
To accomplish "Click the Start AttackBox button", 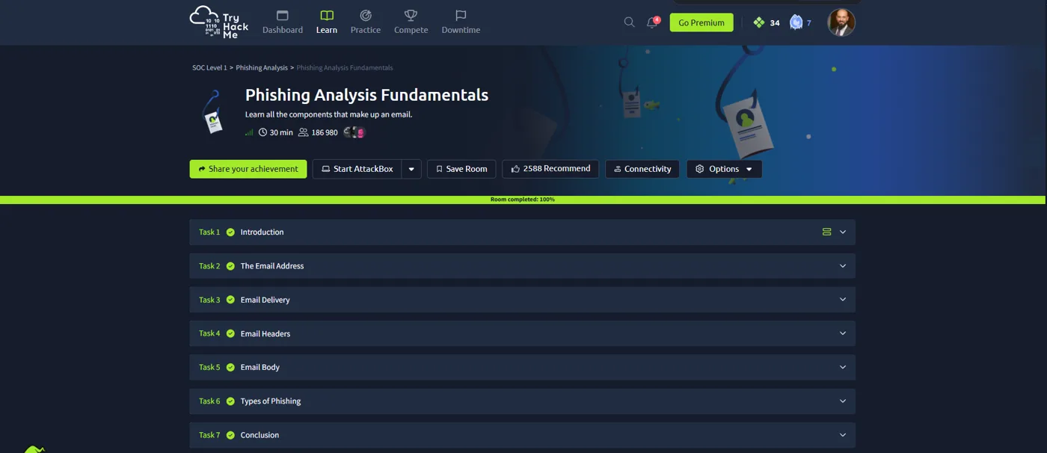I will click(x=357, y=169).
